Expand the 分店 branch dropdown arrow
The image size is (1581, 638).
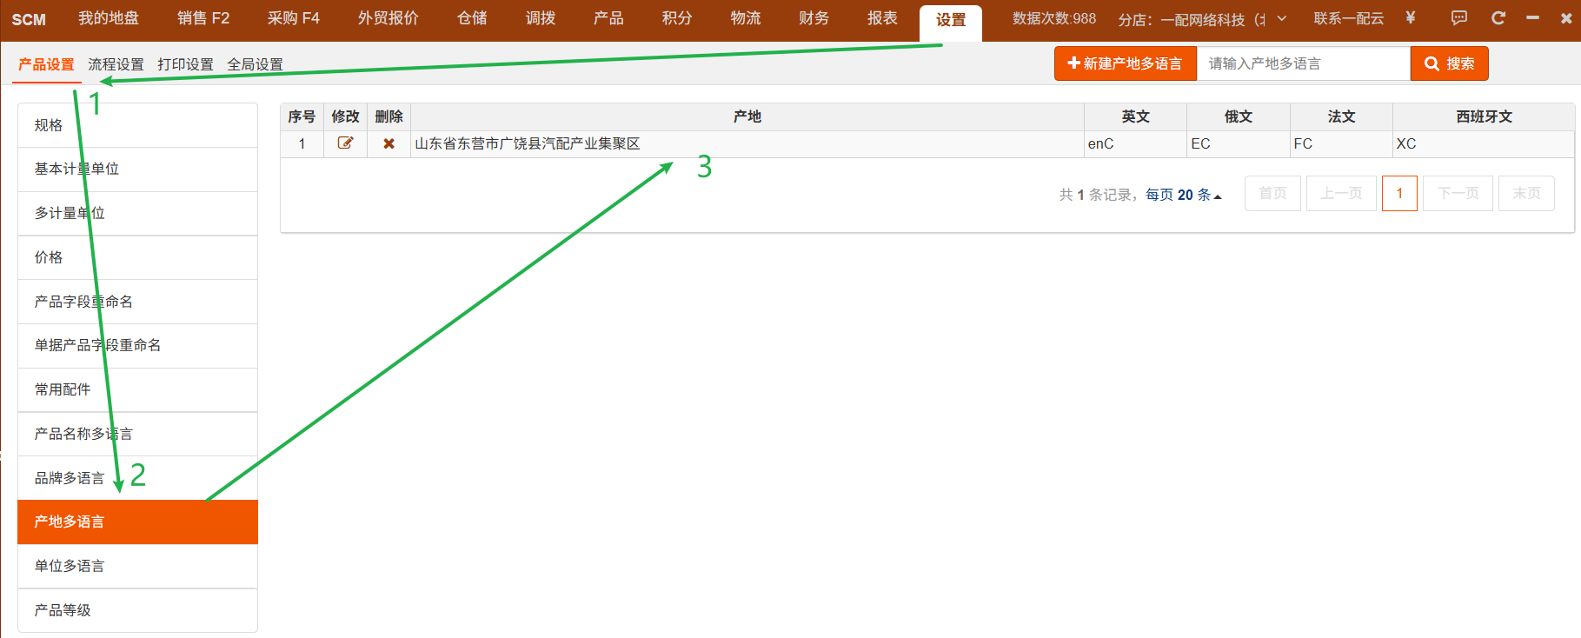pos(1281,18)
